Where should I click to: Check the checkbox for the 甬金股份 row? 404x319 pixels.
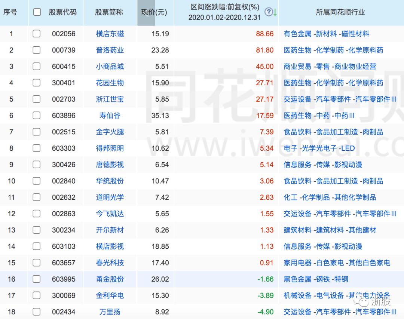pyautogui.click(x=36, y=279)
